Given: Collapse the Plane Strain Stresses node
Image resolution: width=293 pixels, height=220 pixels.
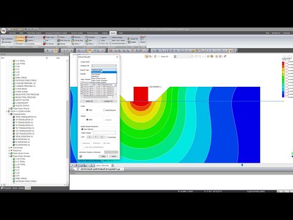Looking at the screenshot, I should coord(9,156).
